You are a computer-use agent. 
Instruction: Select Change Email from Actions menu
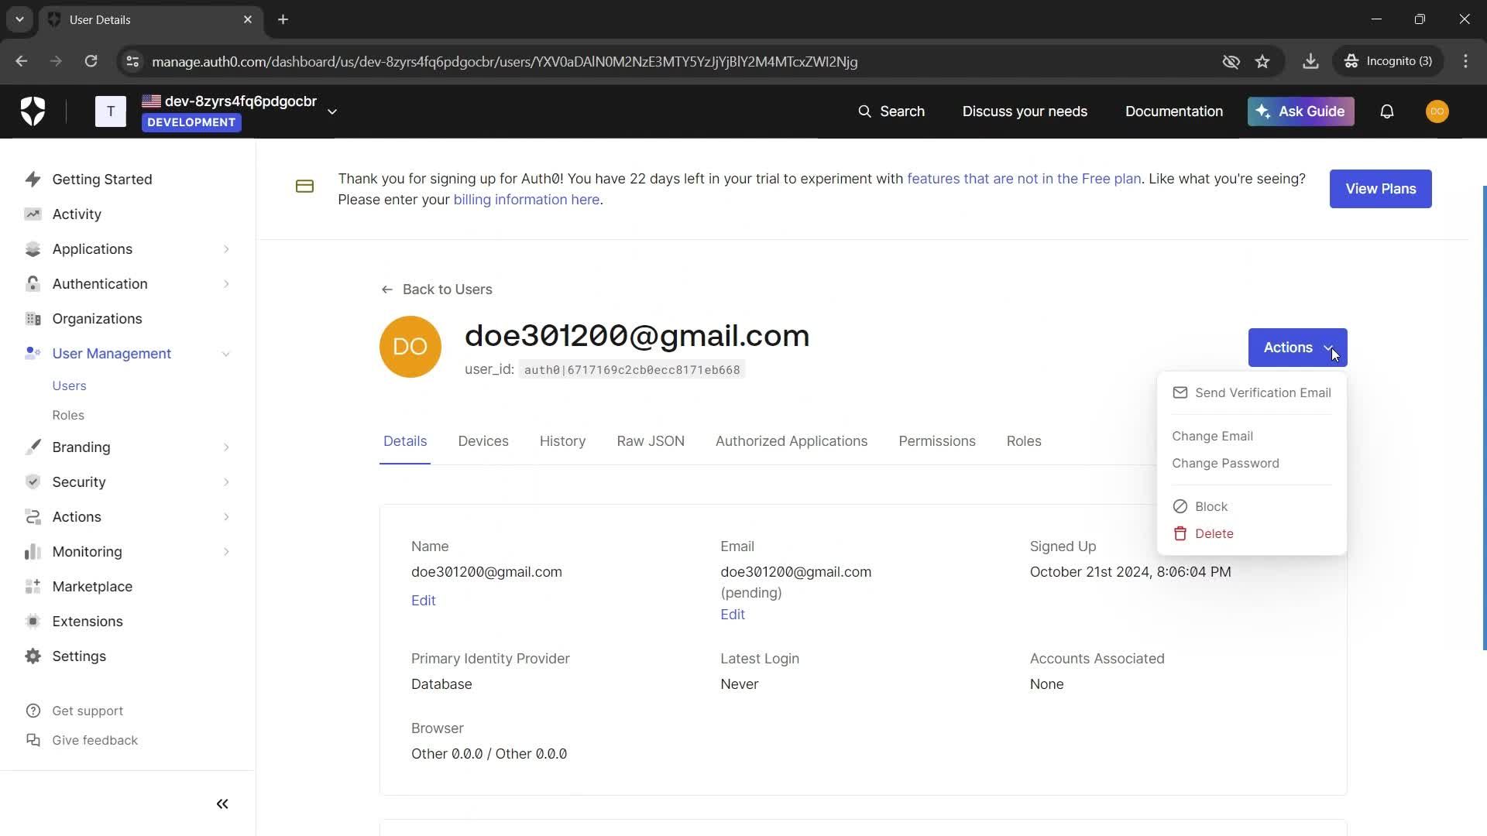[1212, 436]
